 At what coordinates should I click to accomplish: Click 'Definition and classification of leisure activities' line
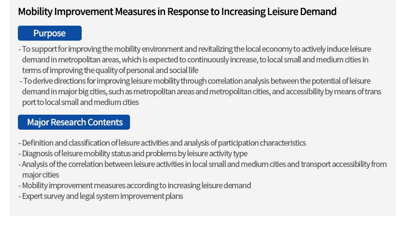coord(162,143)
